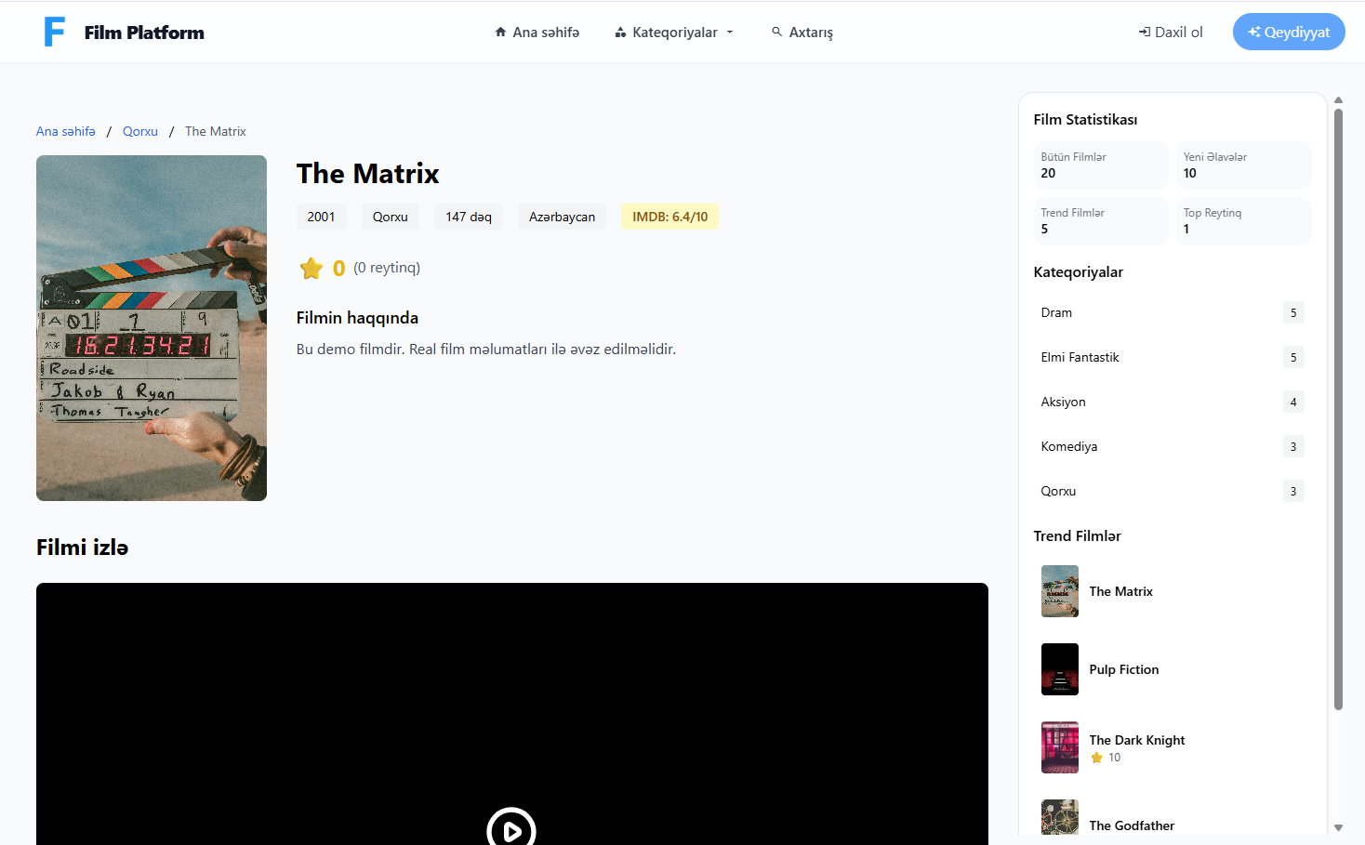Open The Matrix trending thumbnail

1059,591
